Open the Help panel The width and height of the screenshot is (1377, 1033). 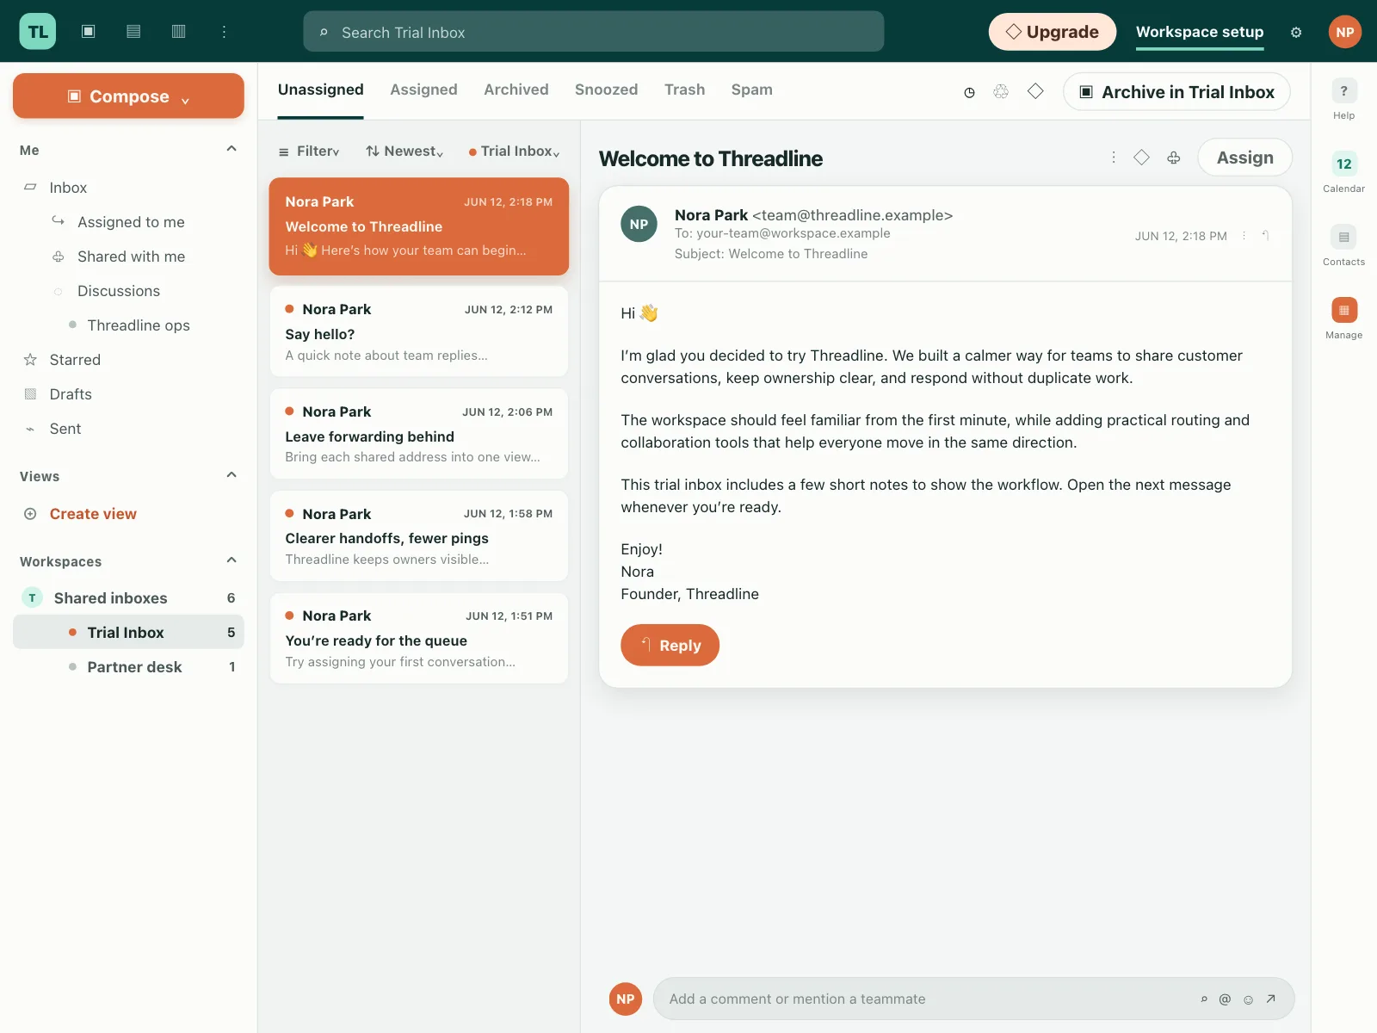coord(1344,100)
